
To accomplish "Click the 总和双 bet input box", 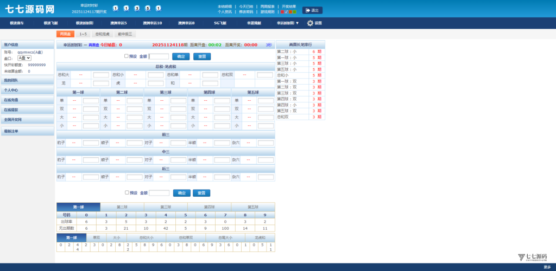I will click(265, 75).
